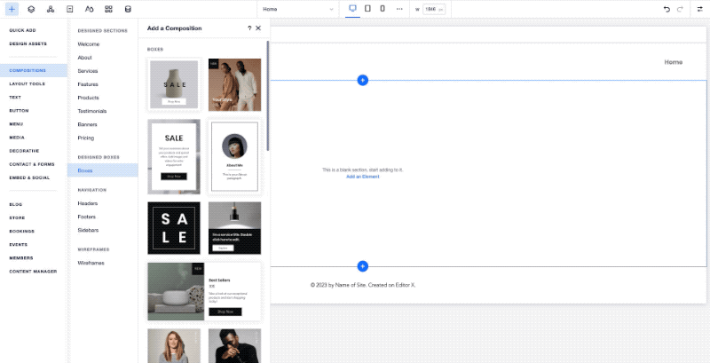Select Media category
The width and height of the screenshot is (710, 363).
point(17,138)
